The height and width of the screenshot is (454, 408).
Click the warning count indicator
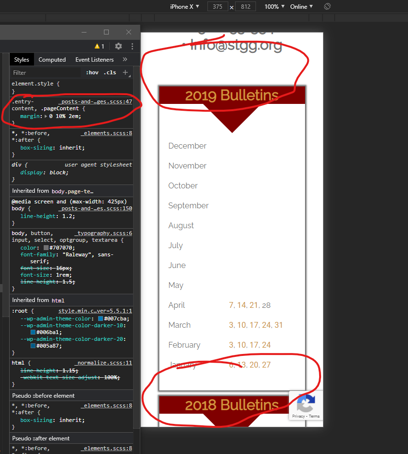[100, 46]
